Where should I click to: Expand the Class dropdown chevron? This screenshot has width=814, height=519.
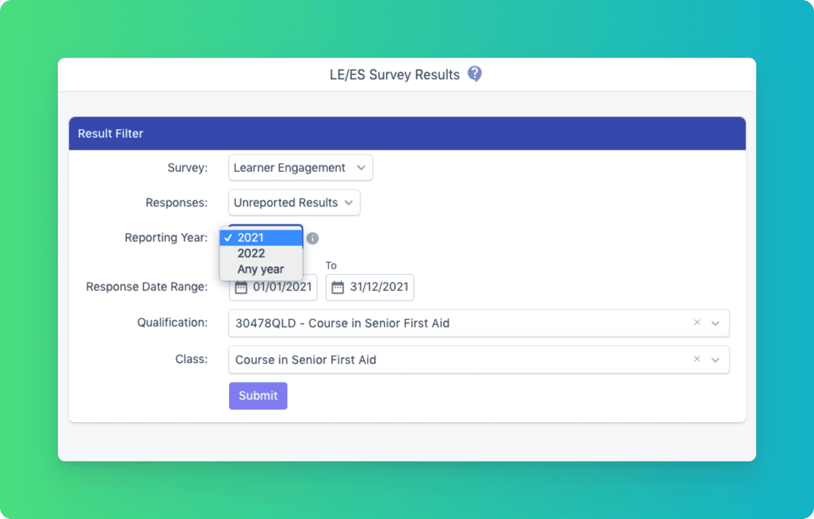716,359
